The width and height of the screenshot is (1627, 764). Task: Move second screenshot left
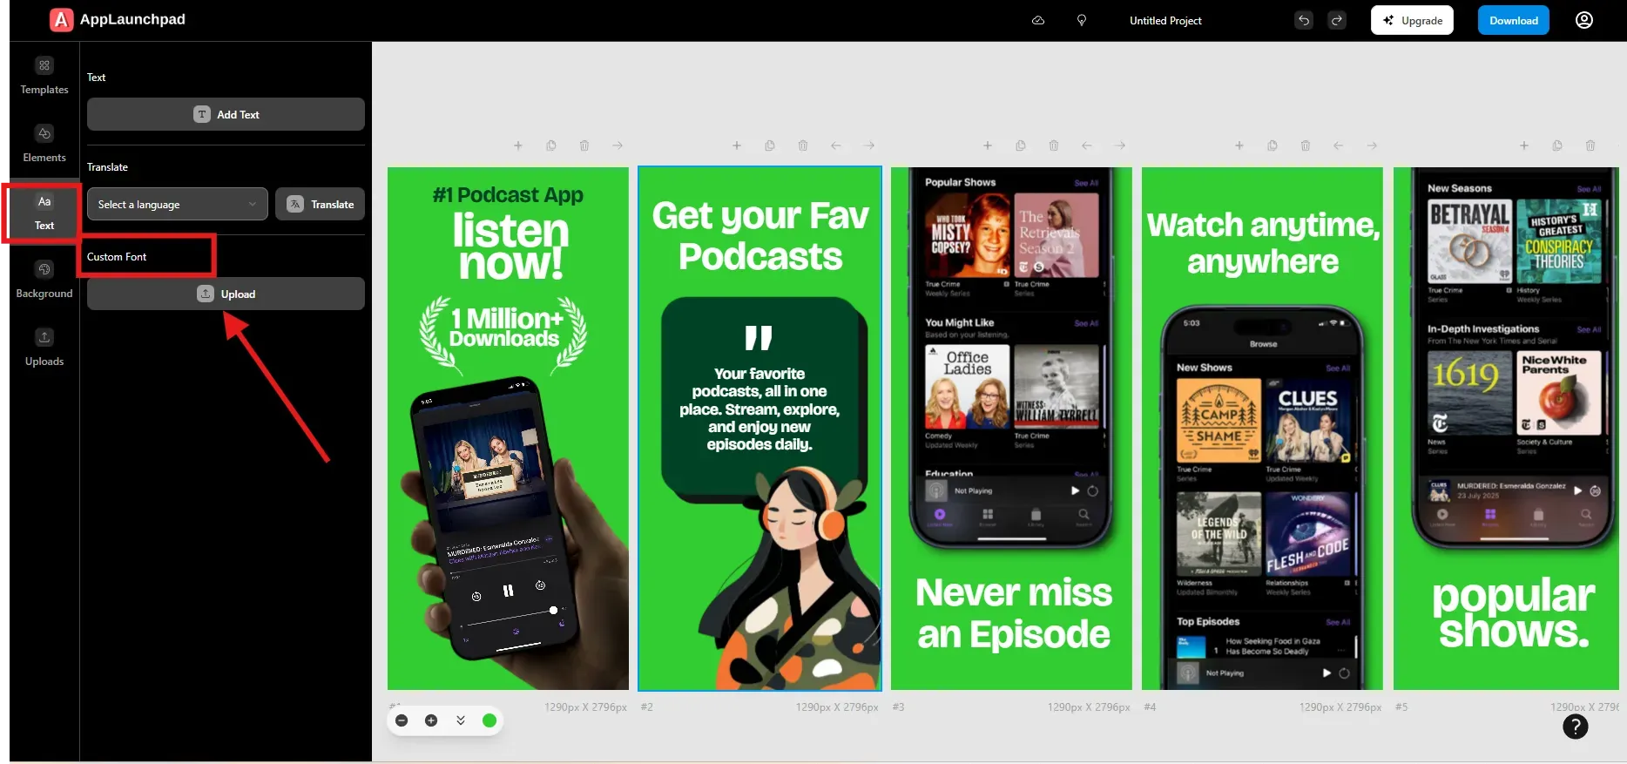point(836,145)
